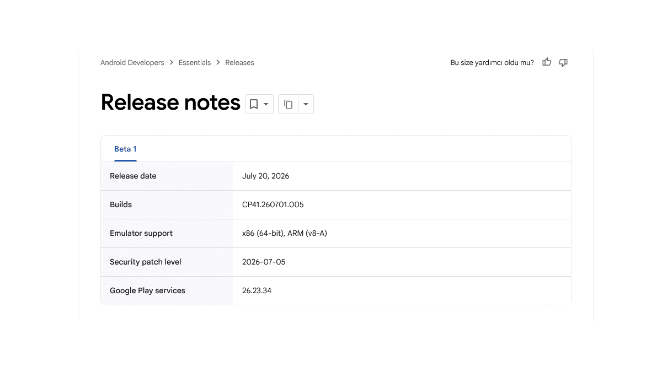Click the 'Bu size yardımcı oldu mu?' text
This screenshot has height=372, width=662.
(x=492, y=63)
